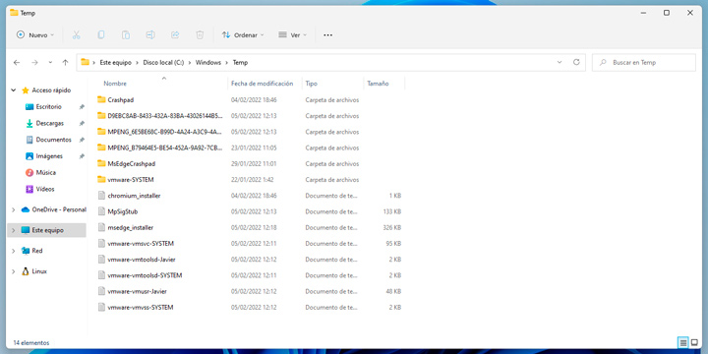
Task: Expand the Este equipo tree node
Action: click(x=13, y=230)
